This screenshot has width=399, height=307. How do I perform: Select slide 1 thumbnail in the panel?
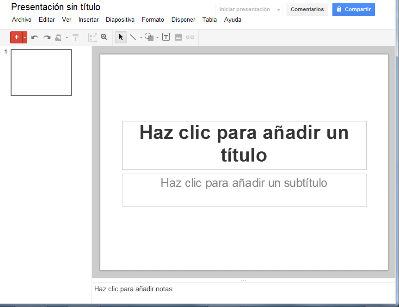41,72
